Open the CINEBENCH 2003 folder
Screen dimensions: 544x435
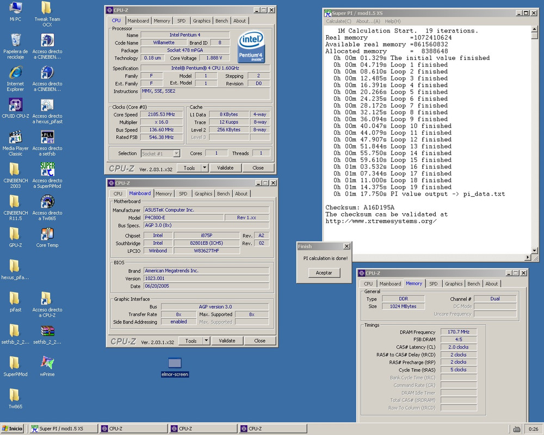pos(15,176)
